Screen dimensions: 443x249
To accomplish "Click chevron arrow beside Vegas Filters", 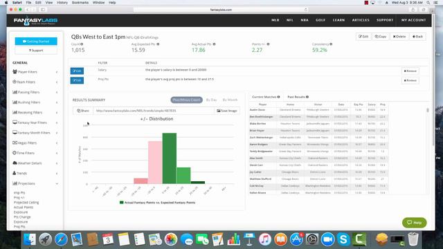I will click(57, 143).
